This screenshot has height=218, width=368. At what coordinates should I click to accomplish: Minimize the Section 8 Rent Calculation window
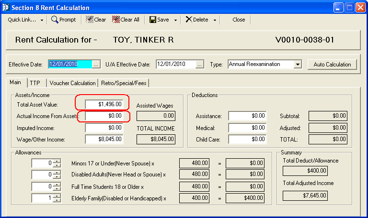338,8
